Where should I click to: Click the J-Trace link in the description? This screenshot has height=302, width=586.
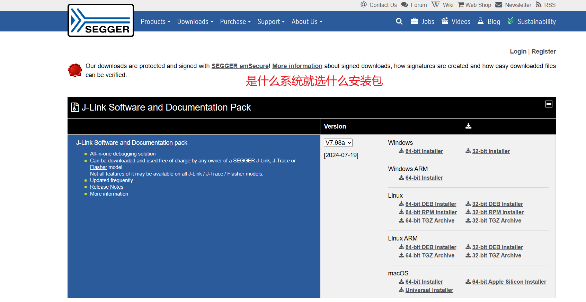(281, 161)
